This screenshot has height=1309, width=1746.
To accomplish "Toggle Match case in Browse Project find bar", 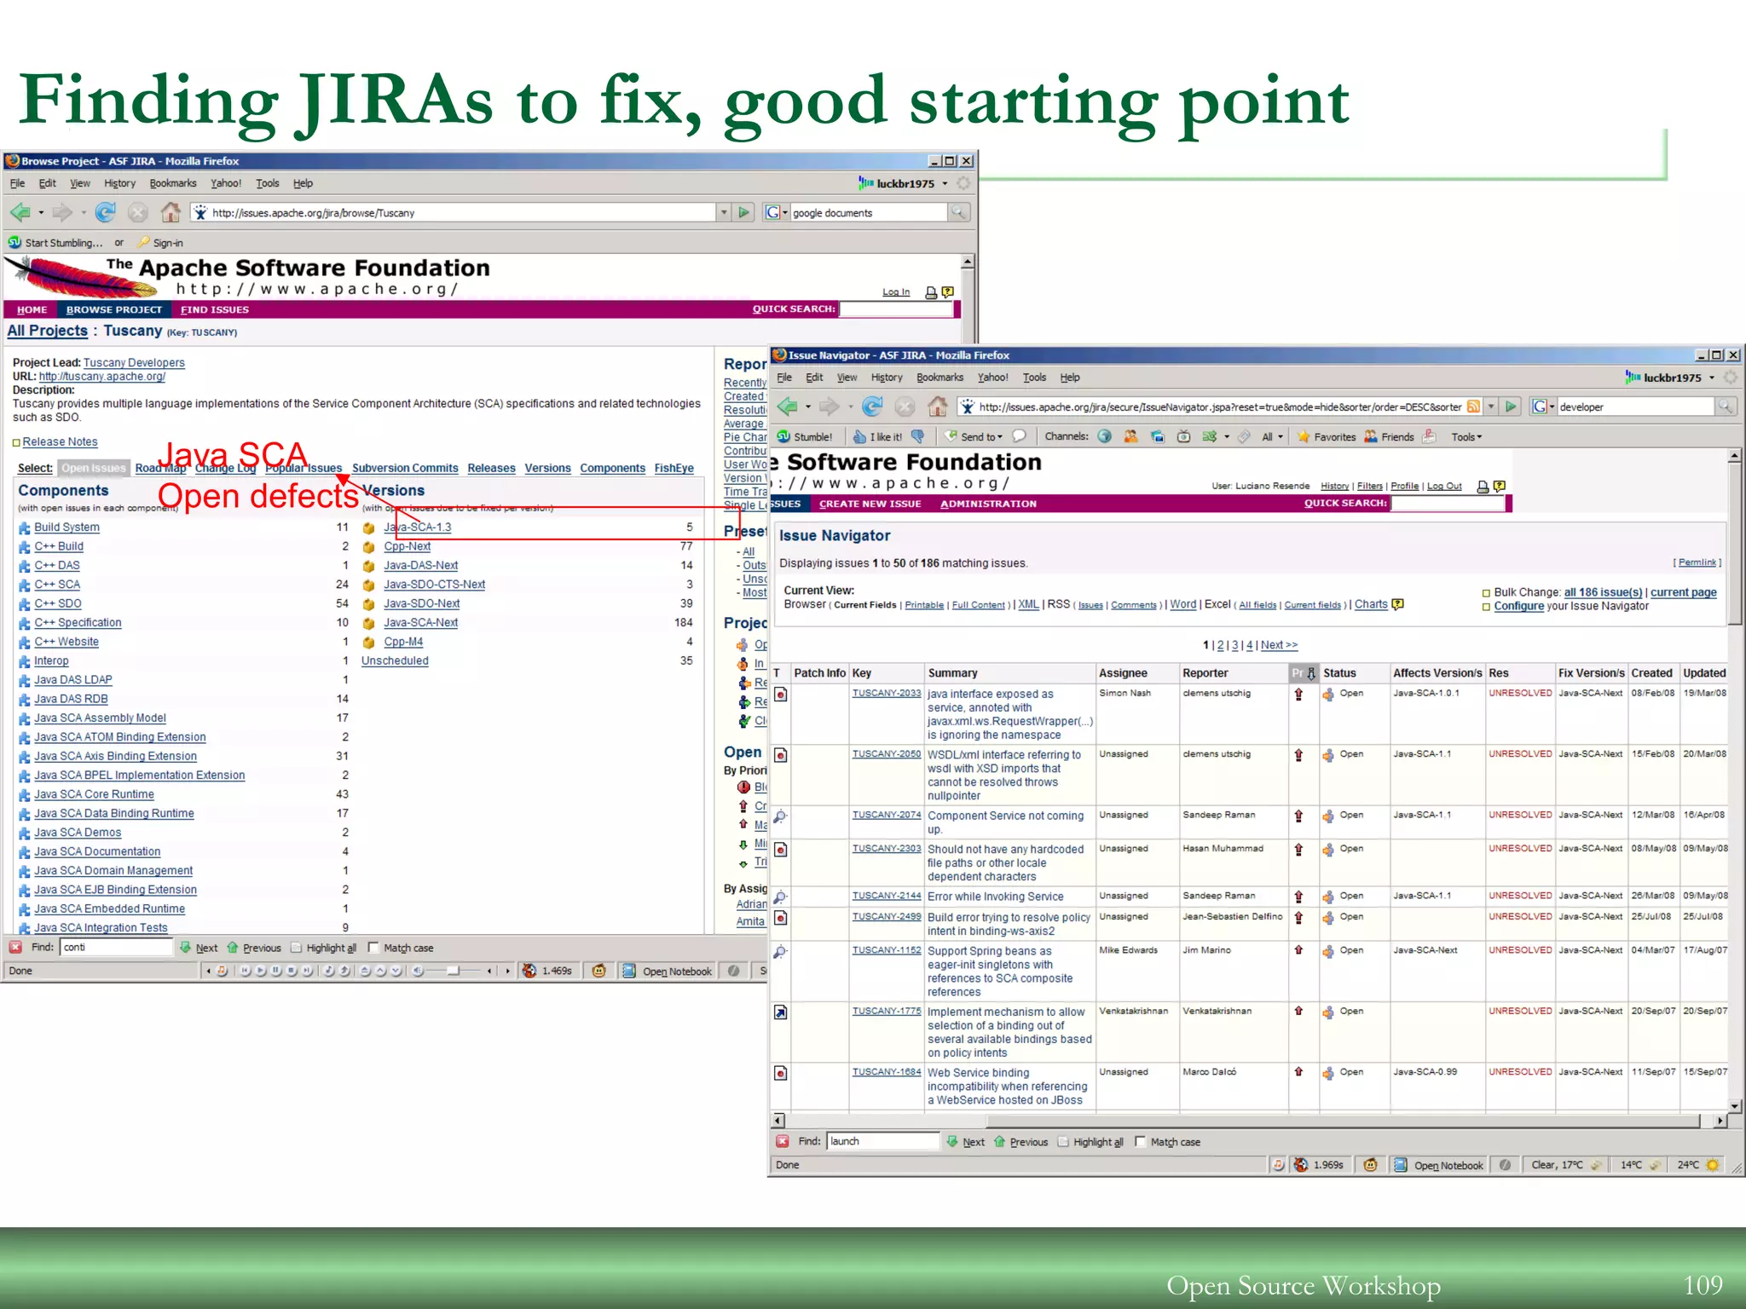I will click(401, 948).
